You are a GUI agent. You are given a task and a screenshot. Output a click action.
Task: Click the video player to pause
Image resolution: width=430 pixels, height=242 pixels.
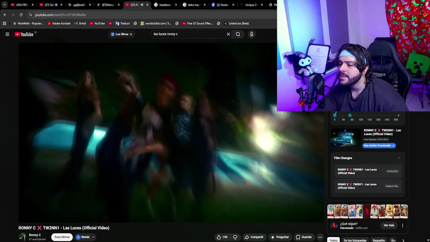tap(171, 132)
